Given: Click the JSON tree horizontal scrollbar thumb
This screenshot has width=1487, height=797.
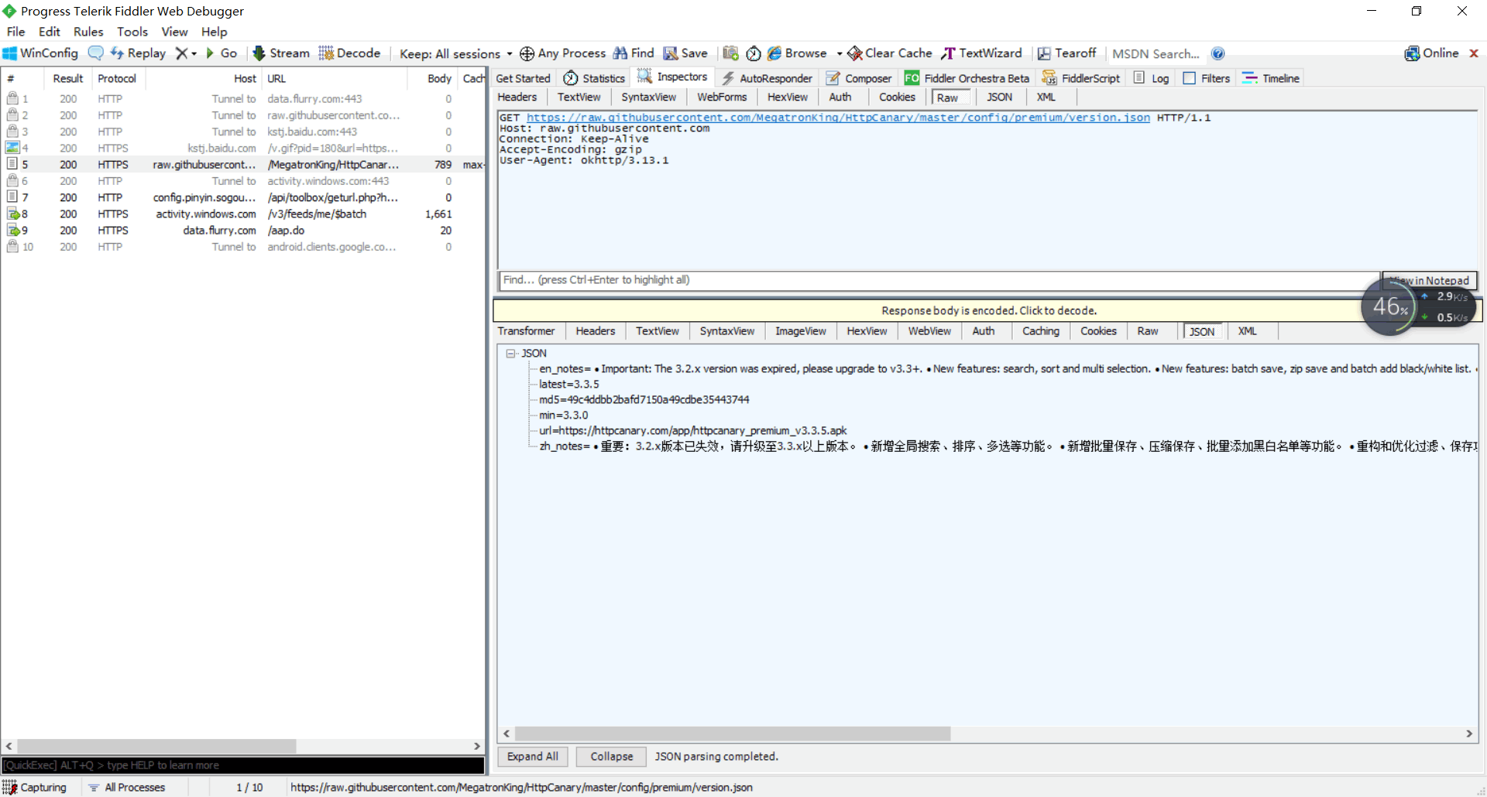Looking at the screenshot, I should click(732, 734).
